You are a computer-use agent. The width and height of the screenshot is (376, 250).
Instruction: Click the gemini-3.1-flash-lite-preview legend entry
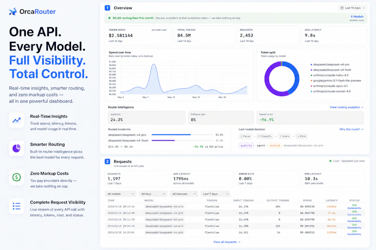pos(336,81)
